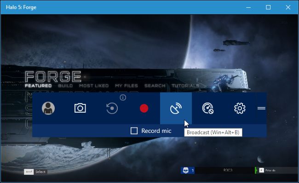The image size is (299, 183).
Task: Open the Most Liked tab
Action: pyautogui.click(x=94, y=86)
